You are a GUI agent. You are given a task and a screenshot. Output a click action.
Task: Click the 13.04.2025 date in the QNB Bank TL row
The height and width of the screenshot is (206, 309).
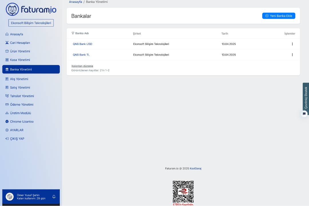click(x=229, y=55)
